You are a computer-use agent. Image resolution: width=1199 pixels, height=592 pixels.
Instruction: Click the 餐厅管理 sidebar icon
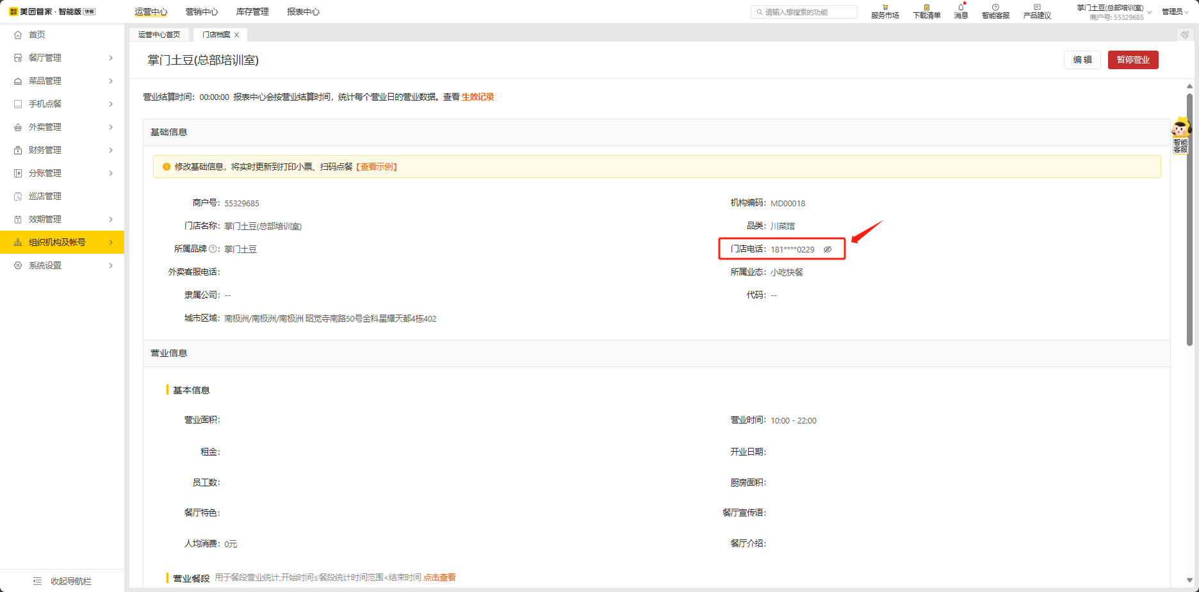(x=18, y=58)
